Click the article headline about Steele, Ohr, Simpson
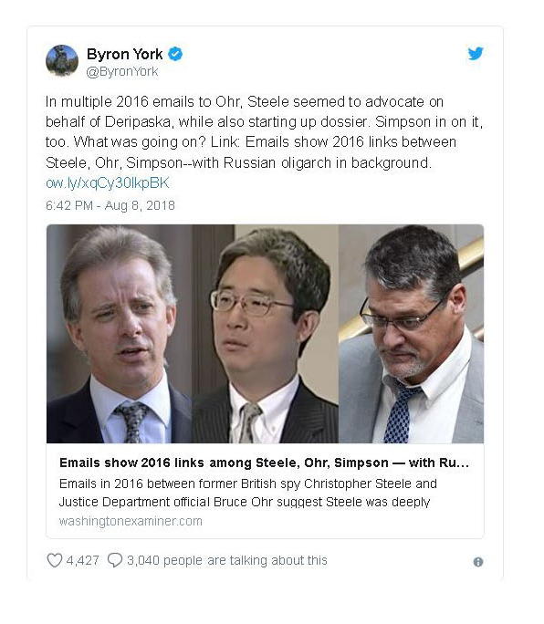The width and height of the screenshot is (544, 624). point(264,463)
